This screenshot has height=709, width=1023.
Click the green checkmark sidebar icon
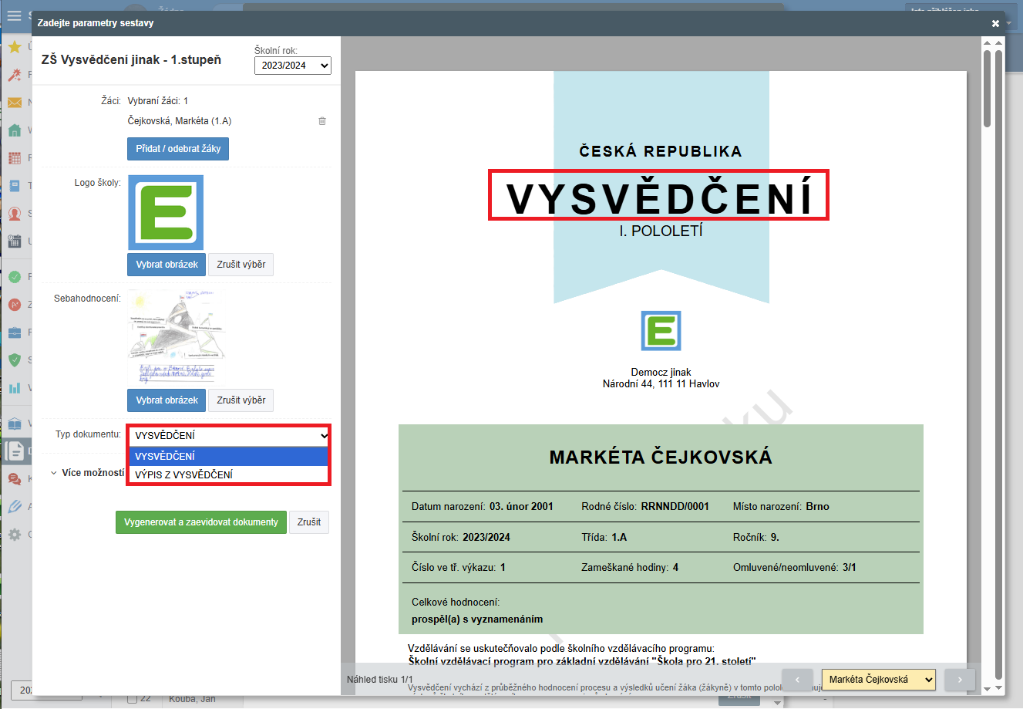(x=14, y=277)
